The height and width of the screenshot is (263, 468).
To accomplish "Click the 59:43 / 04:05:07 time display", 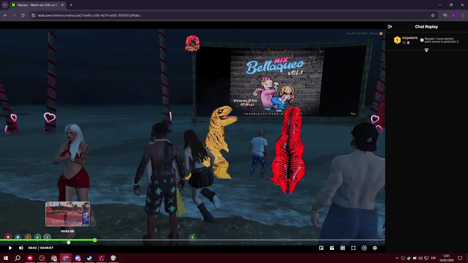I will 41,248.
